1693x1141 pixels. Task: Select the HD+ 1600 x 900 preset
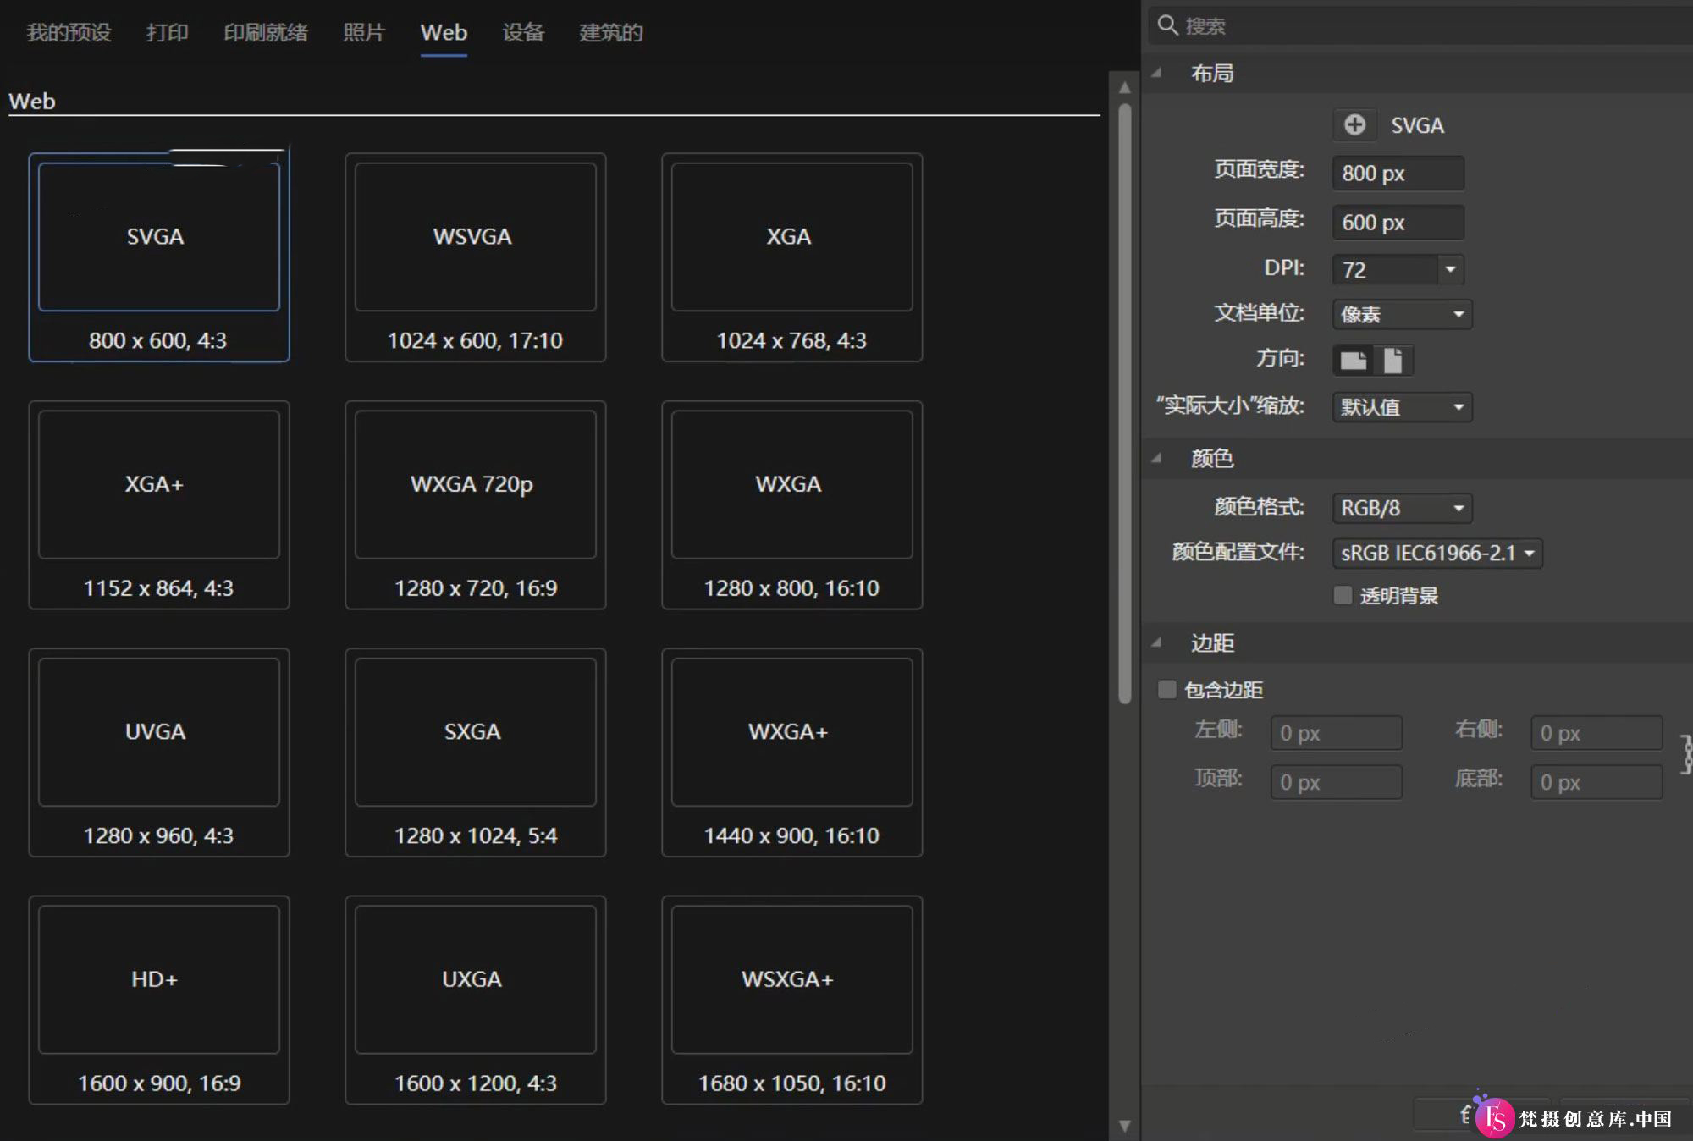point(159,1000)
